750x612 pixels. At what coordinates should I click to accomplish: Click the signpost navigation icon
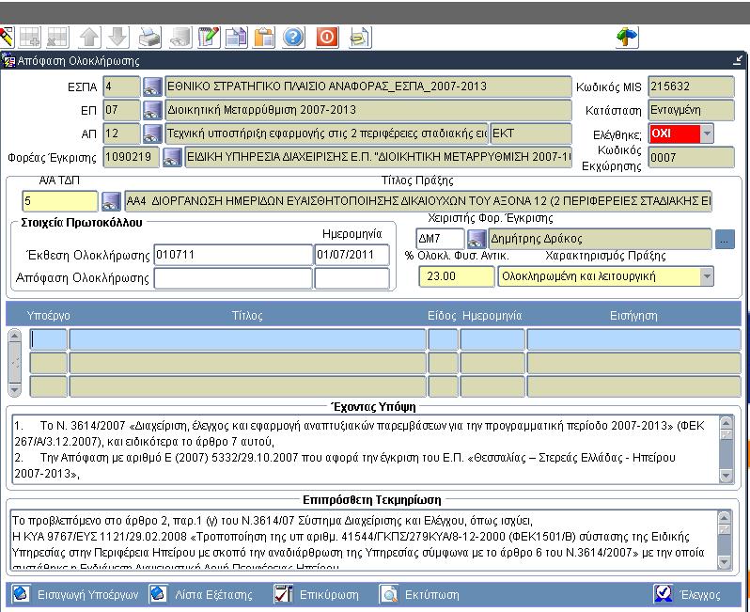coord(628,38)
